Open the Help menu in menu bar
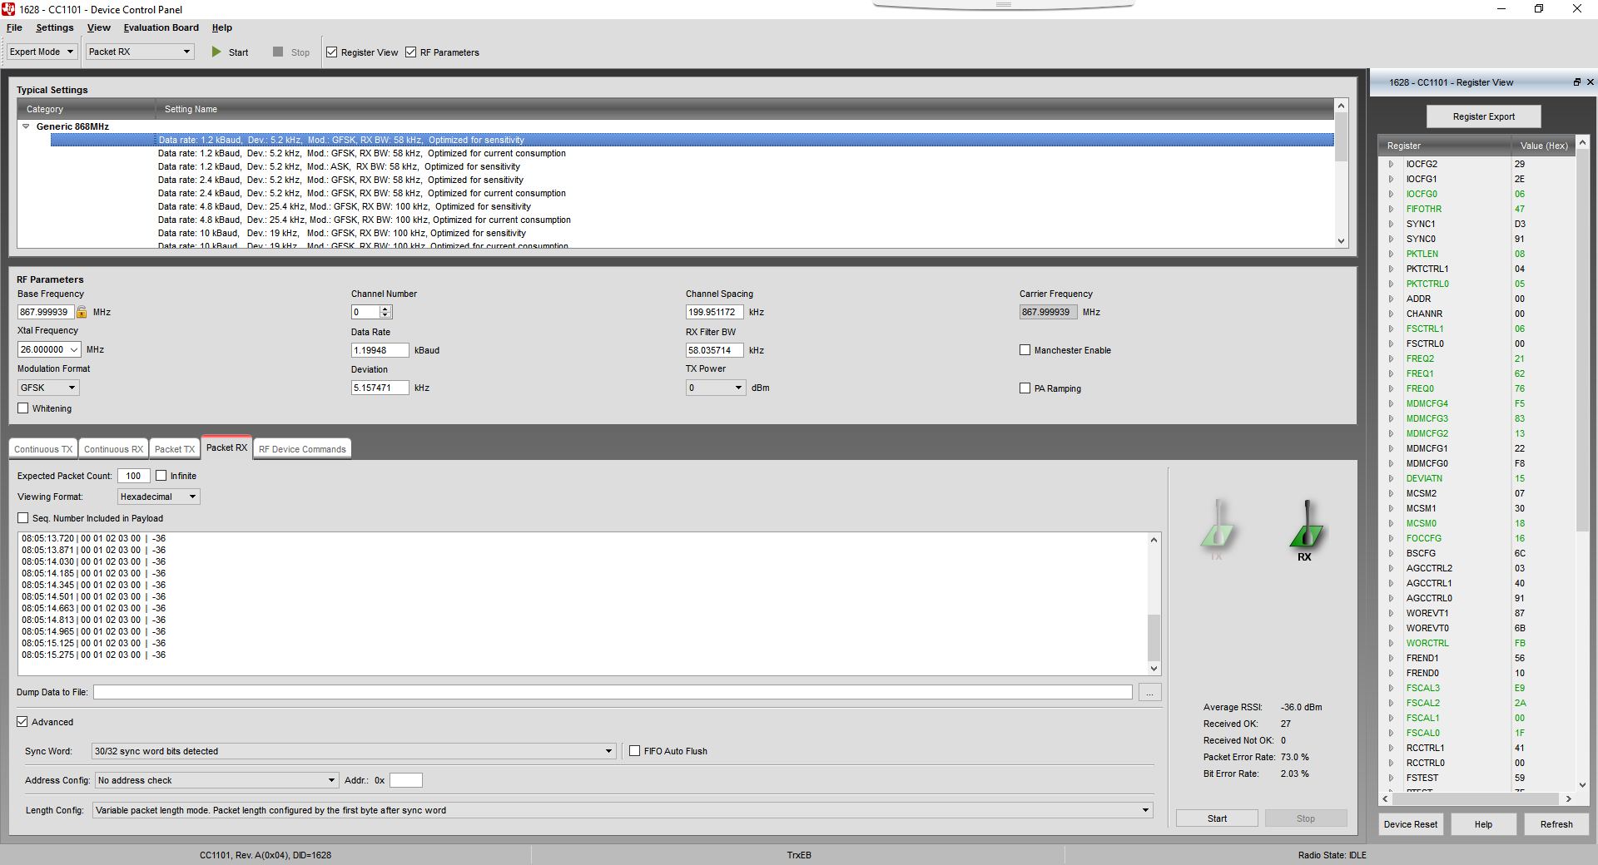 (x=222, y=27)
